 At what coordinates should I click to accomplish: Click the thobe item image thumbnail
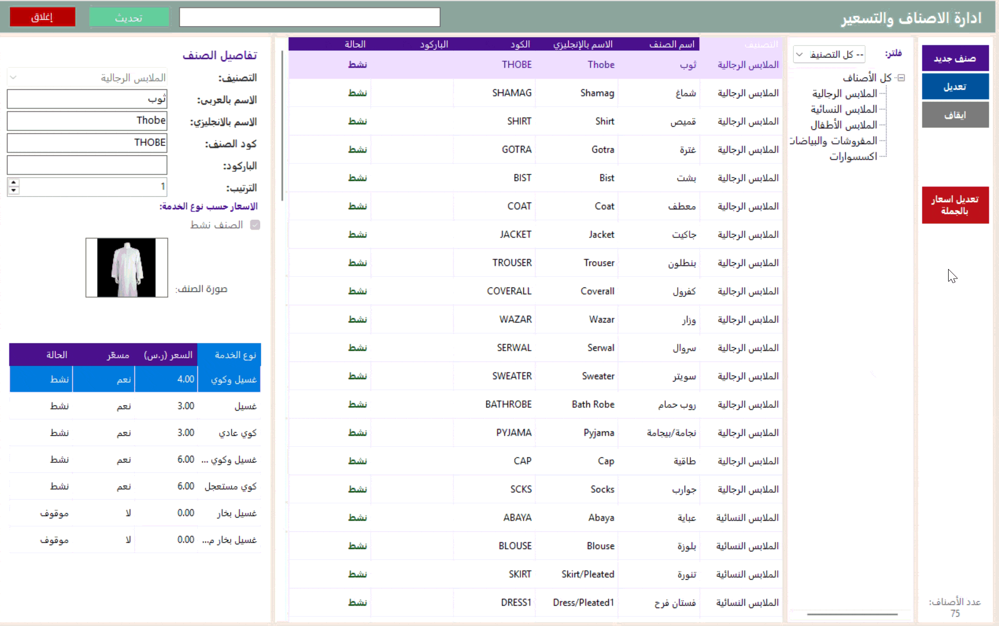[126, 267]
